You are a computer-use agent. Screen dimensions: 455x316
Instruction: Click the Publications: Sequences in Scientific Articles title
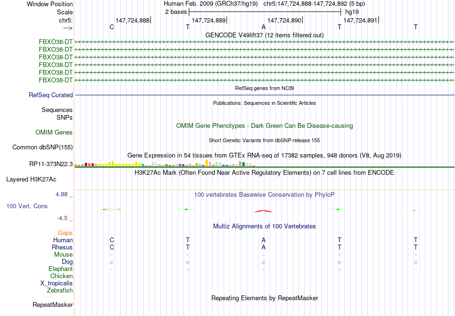264,103
